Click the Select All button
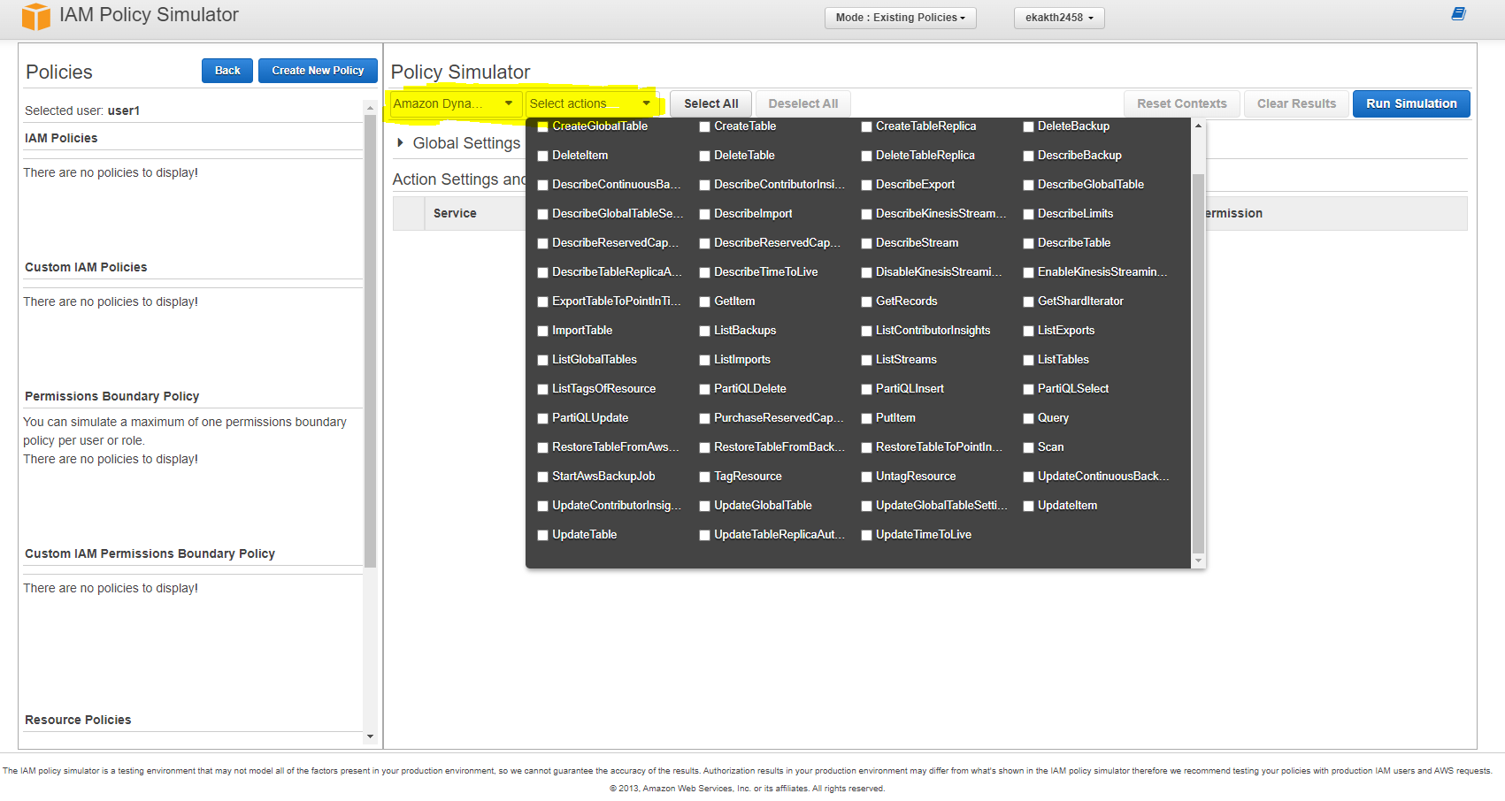The image size is (1505, 801). pyautogui.click(x=710, y=103)
